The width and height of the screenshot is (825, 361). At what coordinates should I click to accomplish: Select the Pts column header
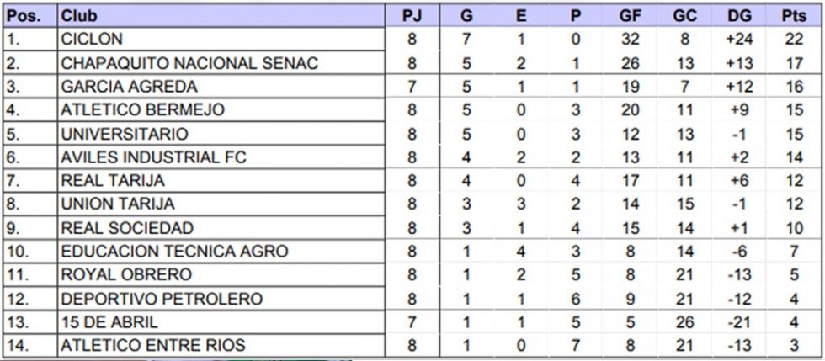click(x=794, y=16)
